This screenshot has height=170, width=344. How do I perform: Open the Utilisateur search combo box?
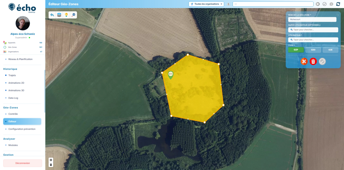tap(313, 40)
